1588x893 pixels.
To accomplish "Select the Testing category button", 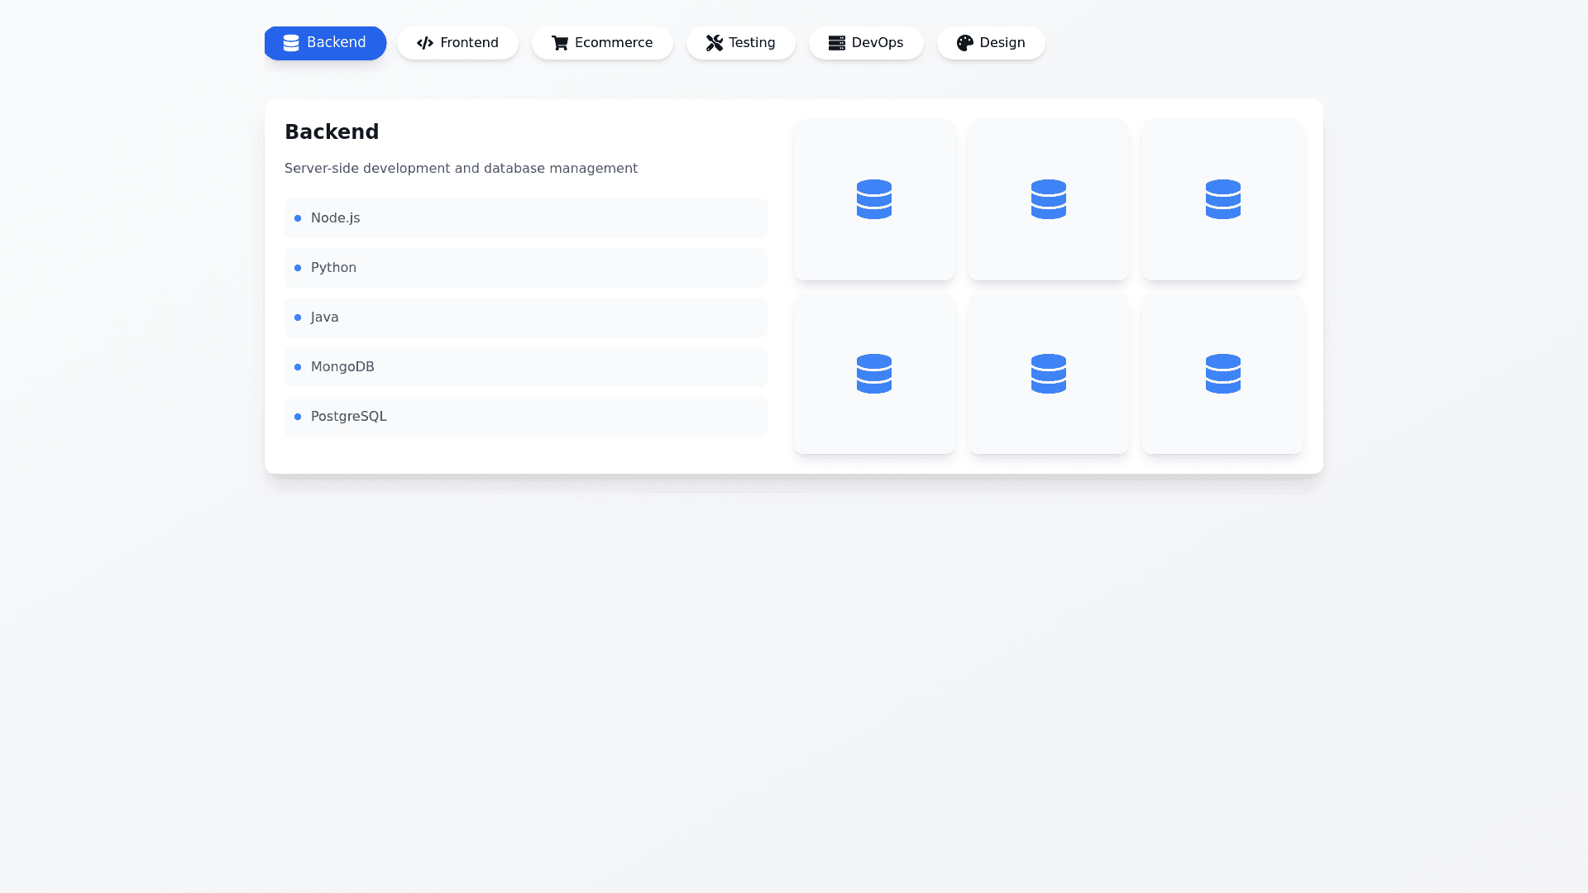I will pos(740,42).
